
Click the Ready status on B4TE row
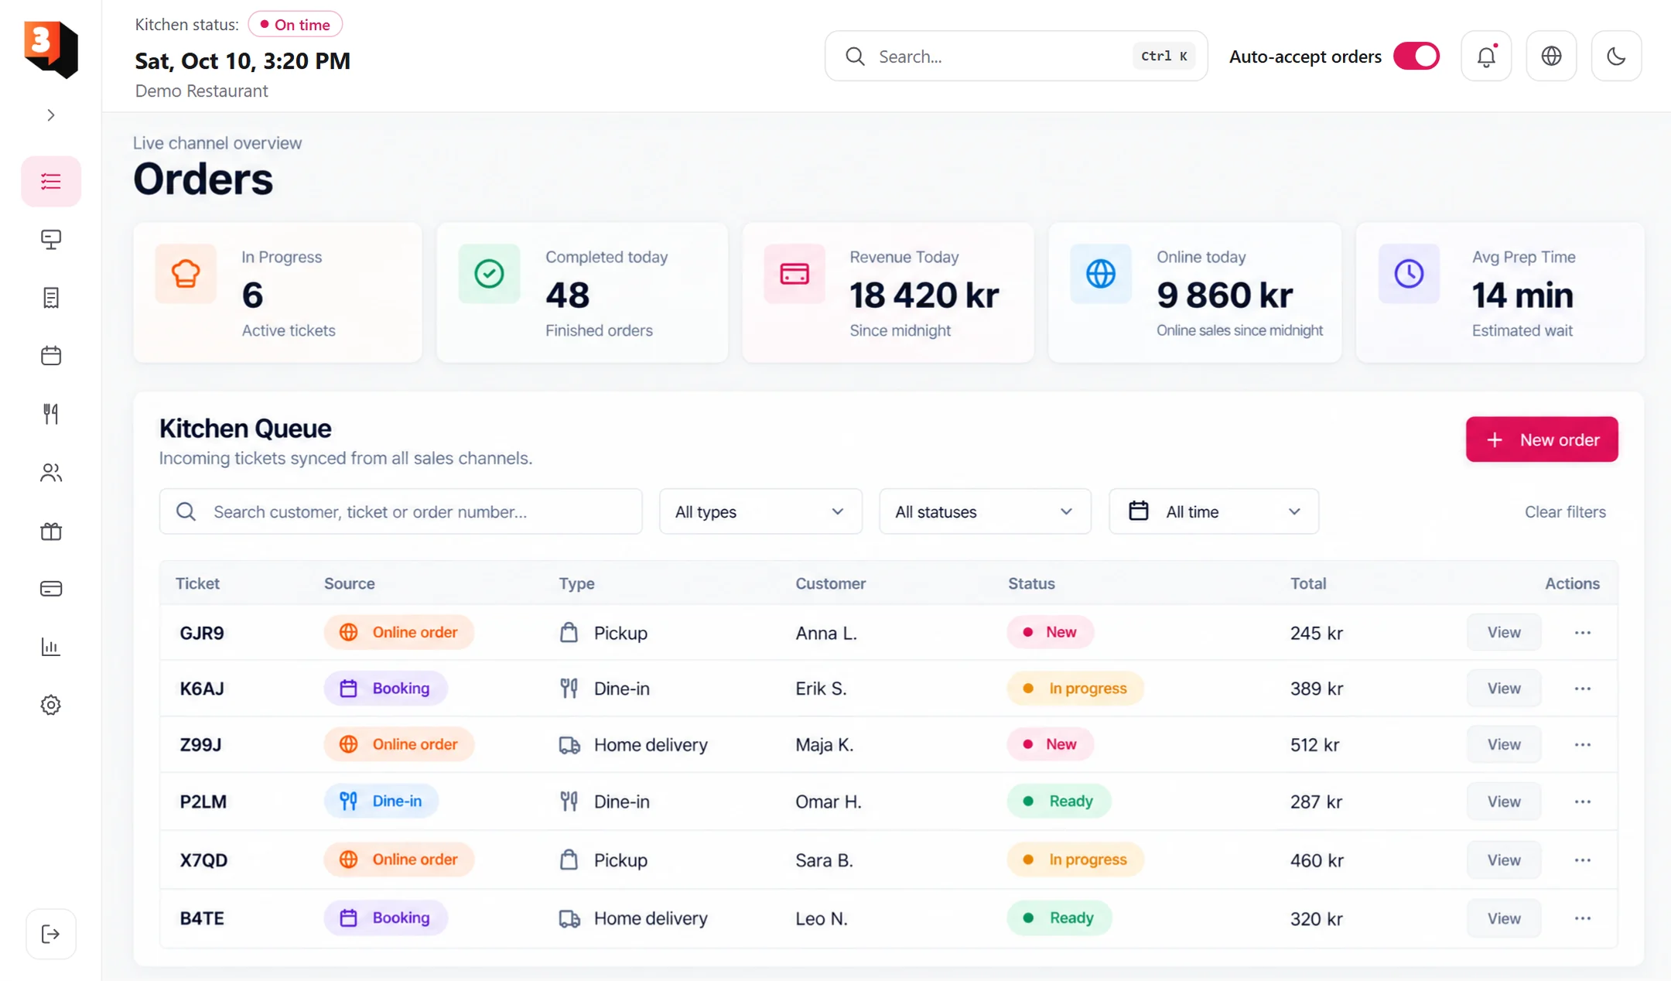tap(1059, 918)
